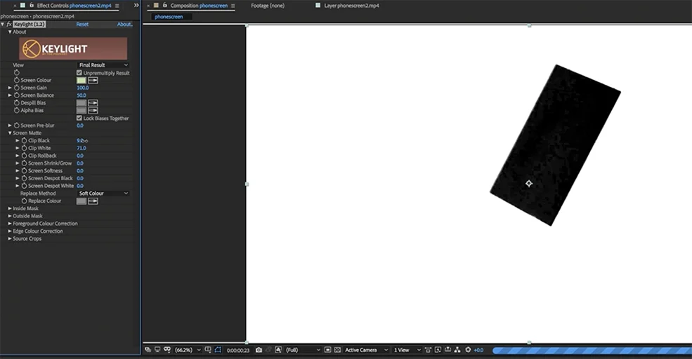Open comp flowchart icon

457,350
